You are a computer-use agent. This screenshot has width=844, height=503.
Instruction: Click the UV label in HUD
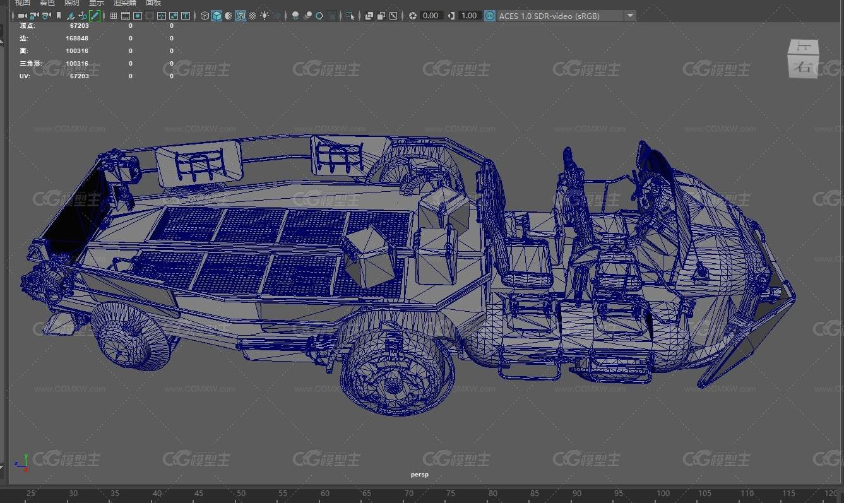click(25, 76)
